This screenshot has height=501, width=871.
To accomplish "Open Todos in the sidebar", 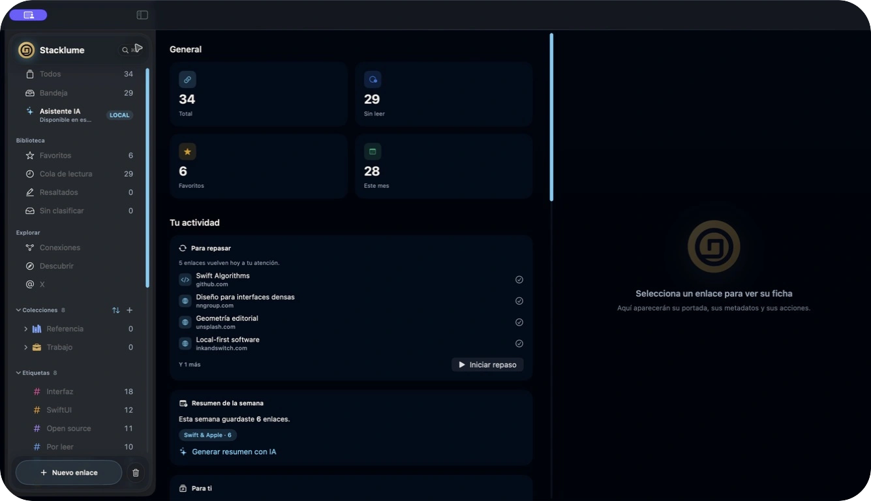I will [x=79, y=74].
